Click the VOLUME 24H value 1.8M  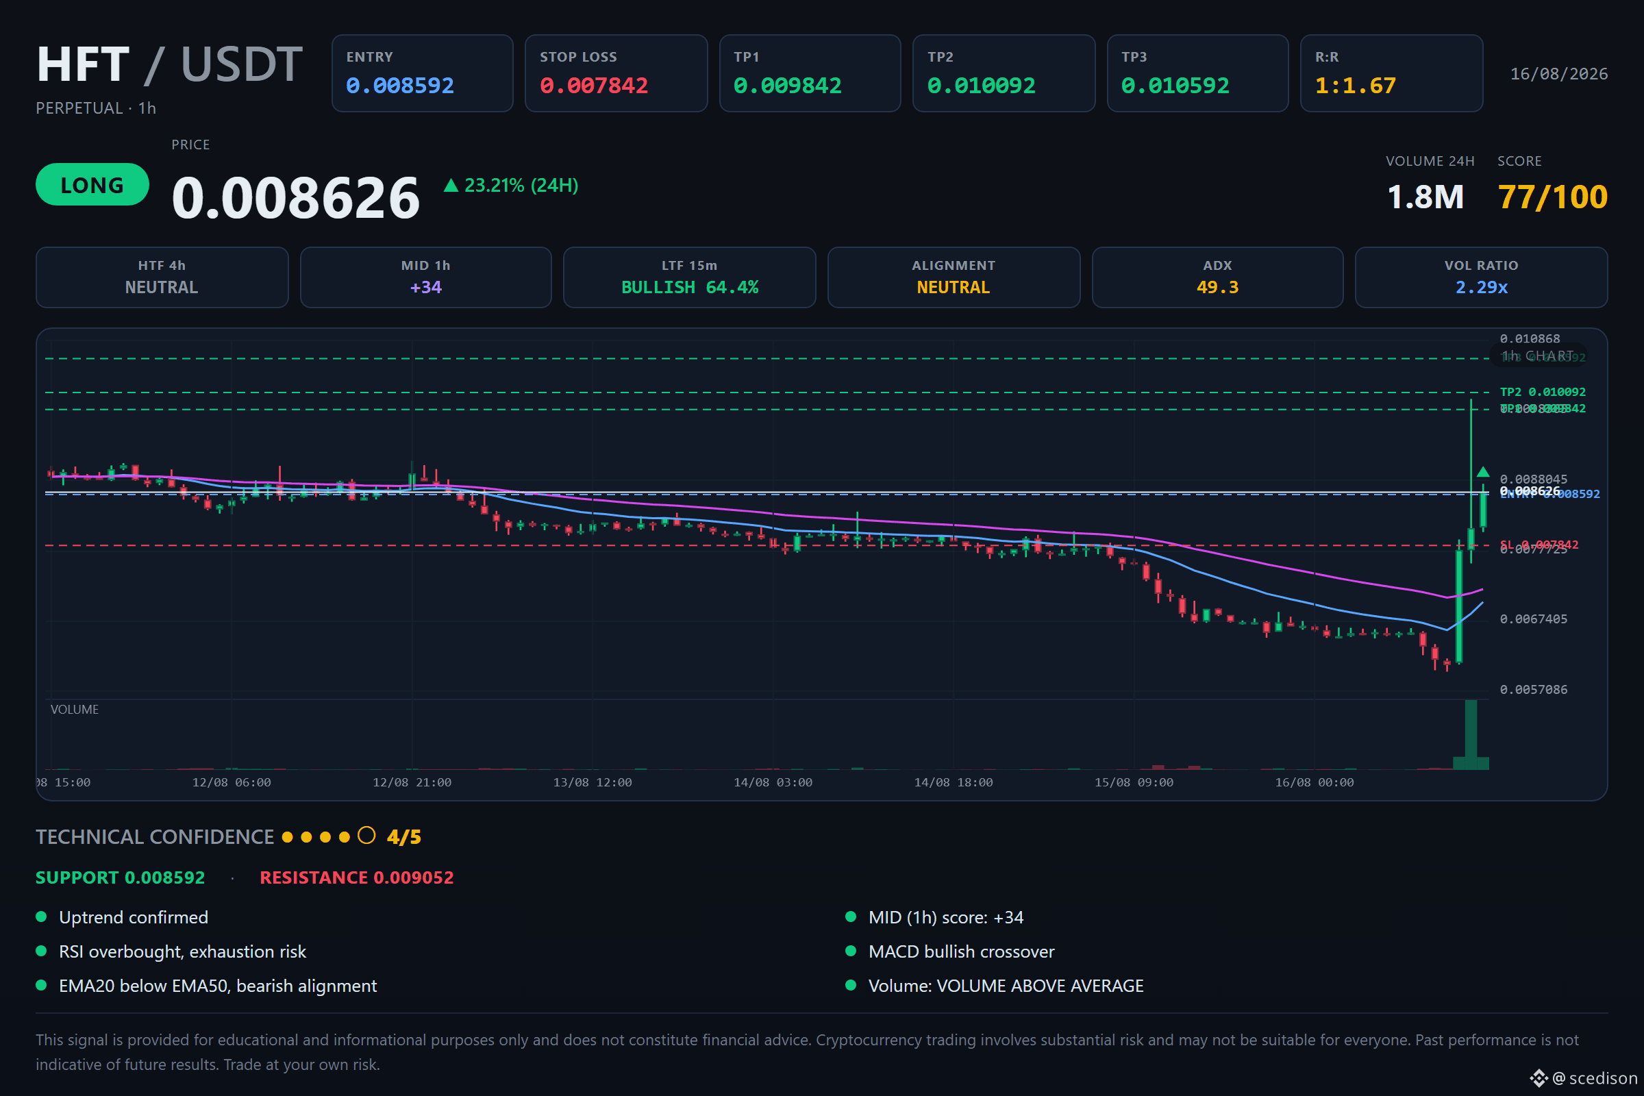coord(1425,197)
